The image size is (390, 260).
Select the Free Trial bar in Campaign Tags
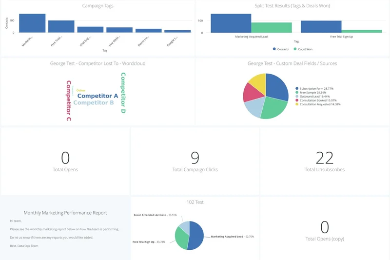coord(61,26)
